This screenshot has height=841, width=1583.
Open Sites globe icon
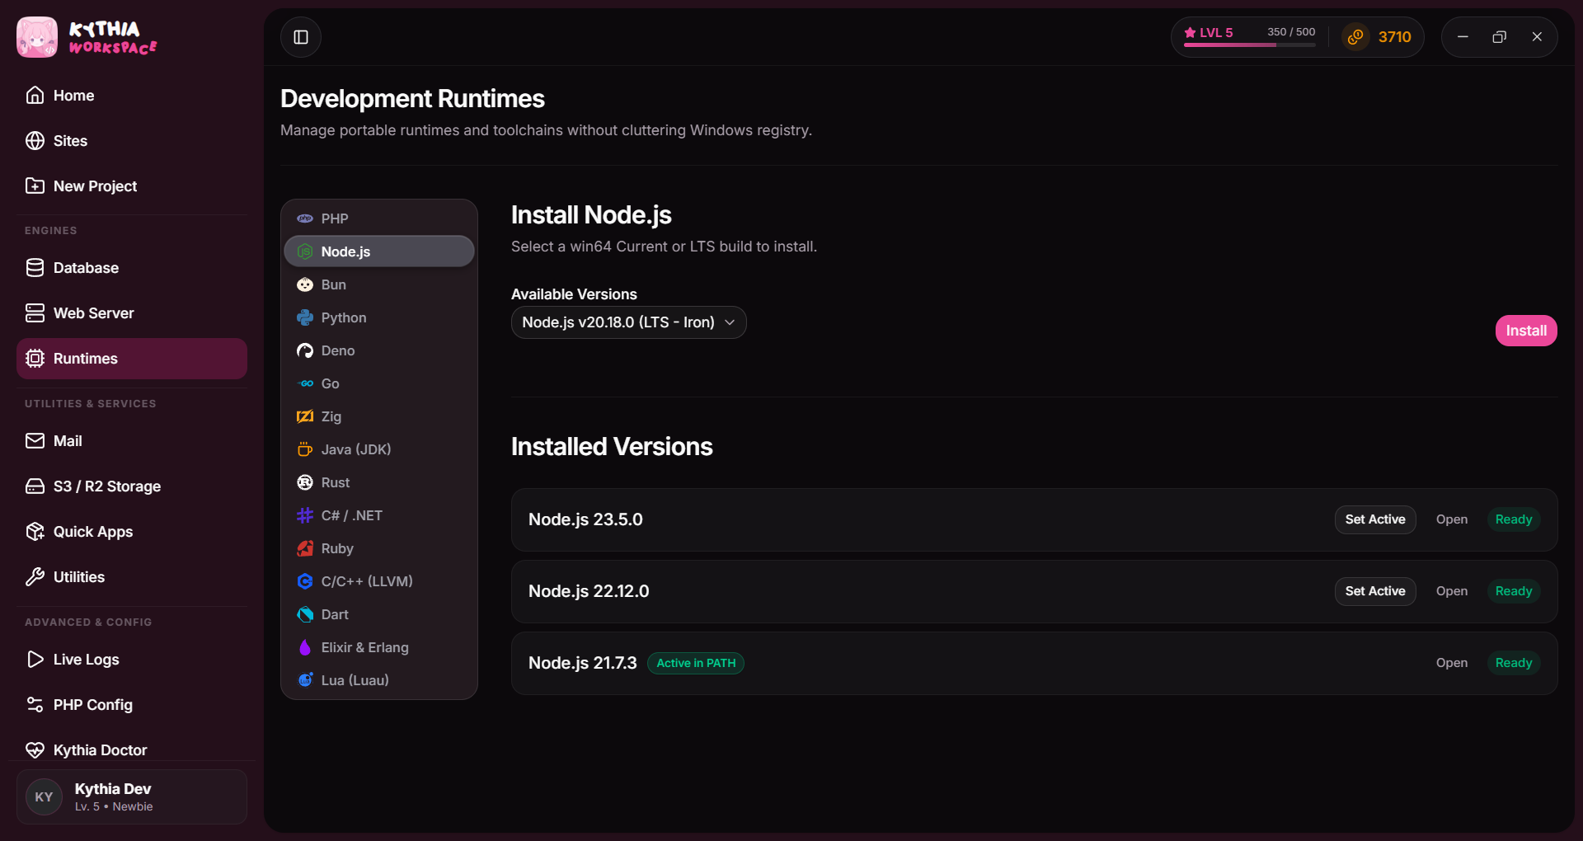click(35, 141)
